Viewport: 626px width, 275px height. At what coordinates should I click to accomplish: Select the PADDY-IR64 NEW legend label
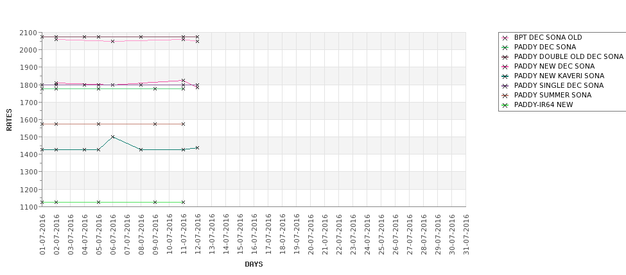click(543, 105)
